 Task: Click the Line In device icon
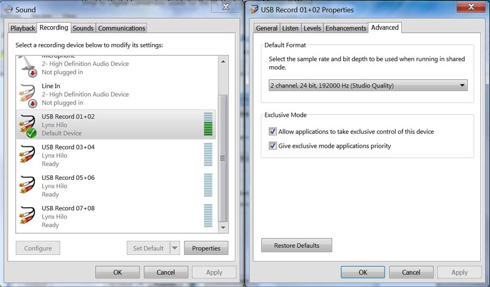[x=28, y=94]
